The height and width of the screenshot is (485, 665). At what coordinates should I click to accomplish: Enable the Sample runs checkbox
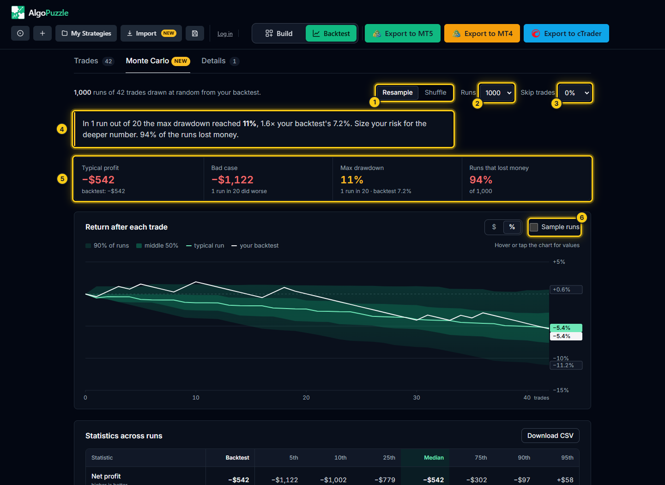click(x=534, y=227)
